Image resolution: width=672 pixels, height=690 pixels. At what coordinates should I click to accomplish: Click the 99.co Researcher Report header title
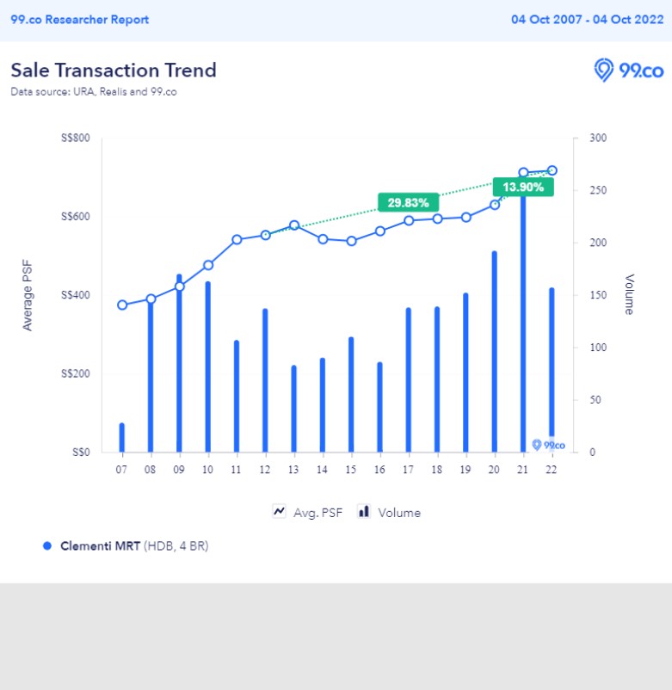point(79,20)
